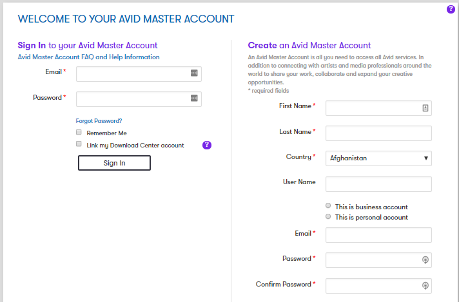Select This is business account option
This screenshot has height=302, width=459.
click(x=329, y=207)
